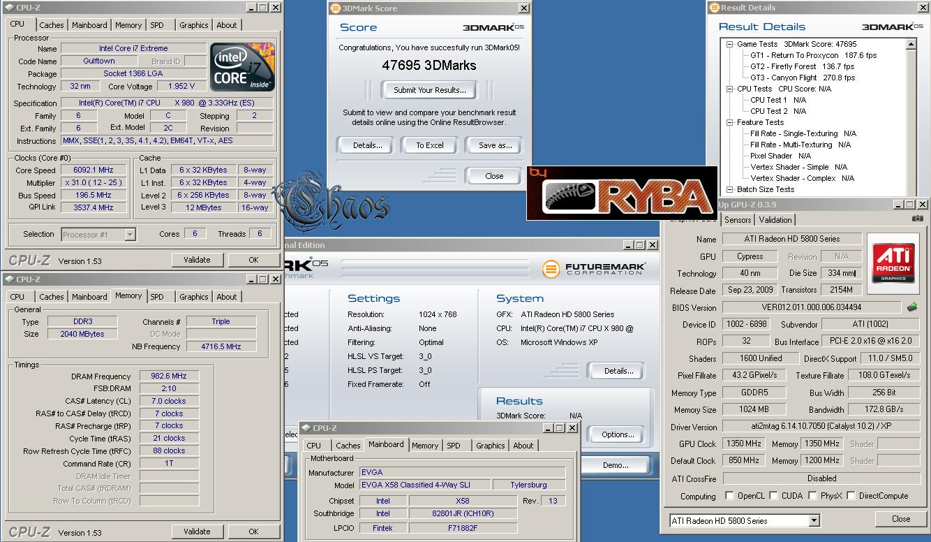Collapse the Feature Tests tree node
This screenshot has height=542, width=931.
(x=729, y=122)
